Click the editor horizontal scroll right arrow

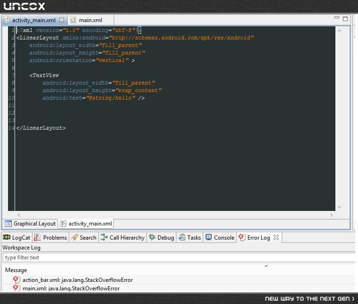(332, 215)
